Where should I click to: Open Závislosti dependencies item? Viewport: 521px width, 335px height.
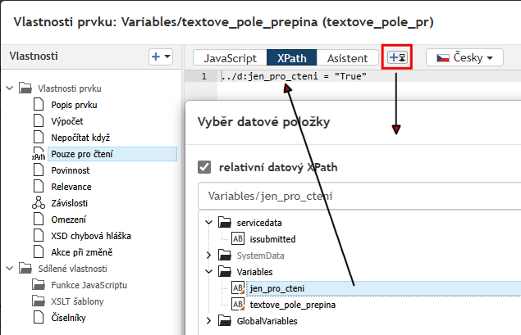point(70,203)
